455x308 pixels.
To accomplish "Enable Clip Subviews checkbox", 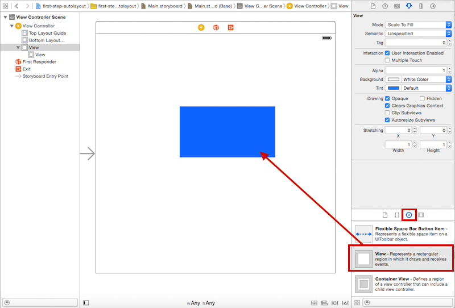I will (387, 113).
